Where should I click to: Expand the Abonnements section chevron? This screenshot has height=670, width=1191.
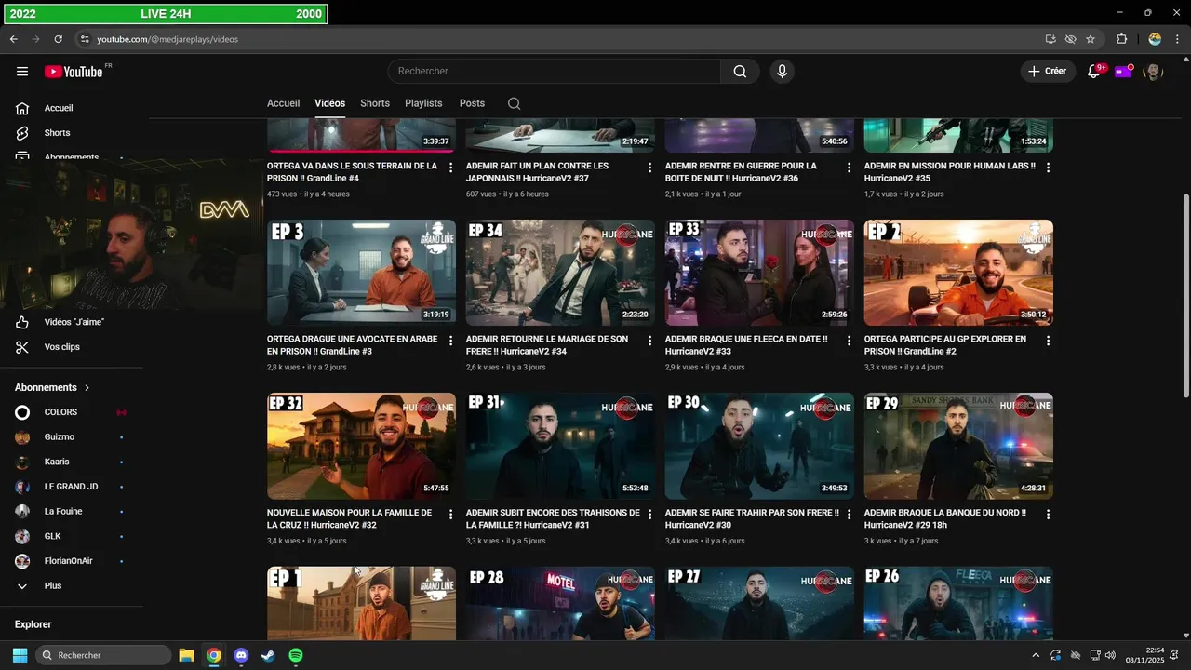coord(87,387)
